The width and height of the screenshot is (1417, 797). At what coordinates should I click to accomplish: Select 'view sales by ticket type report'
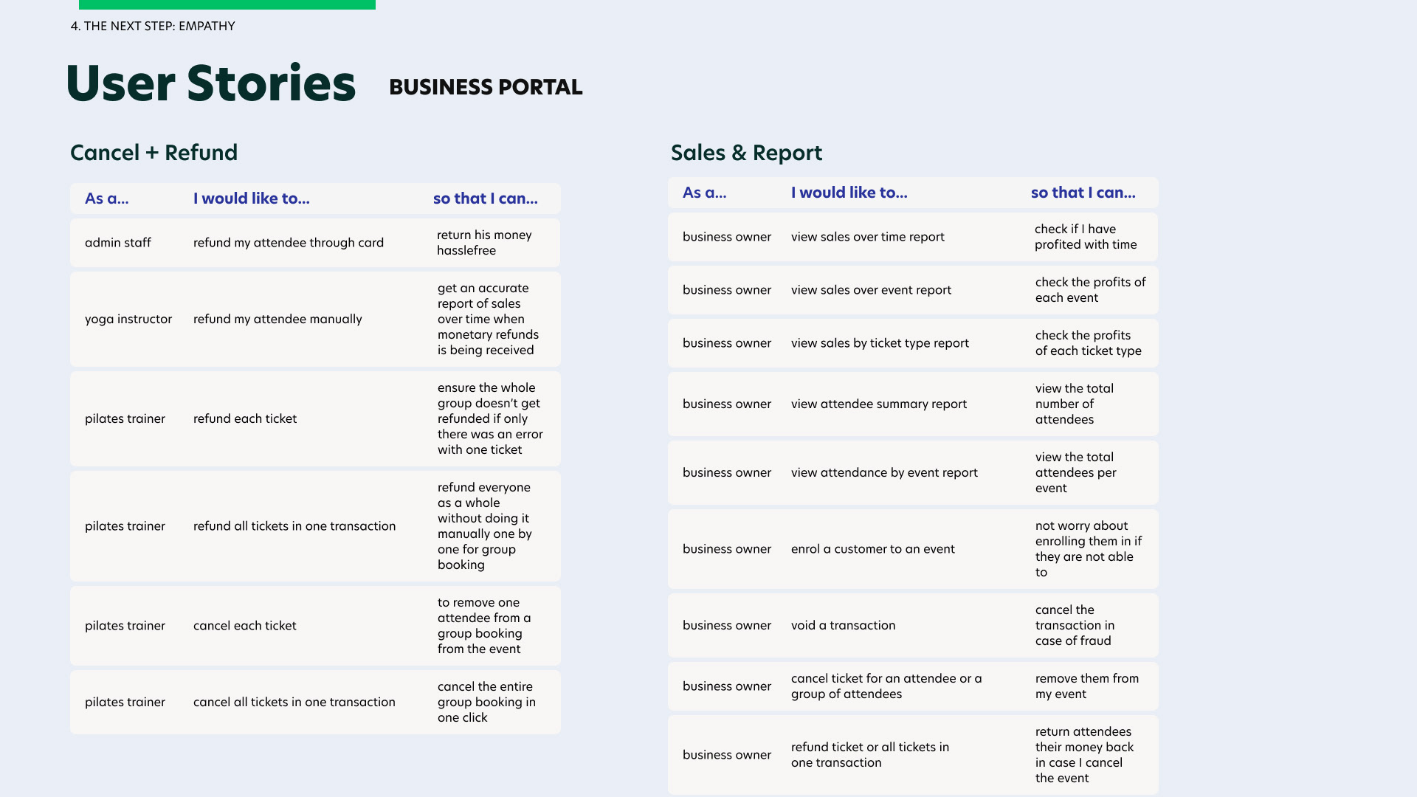(x=880, y=343)
